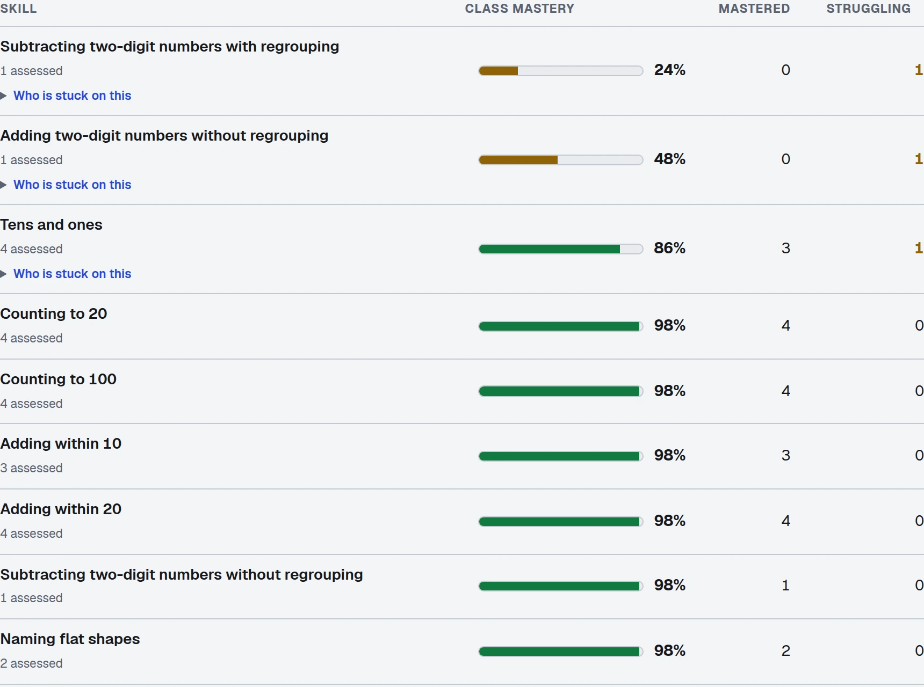Click the CLASS MASTERY column header
924x687 pixels.
point(519,9)
